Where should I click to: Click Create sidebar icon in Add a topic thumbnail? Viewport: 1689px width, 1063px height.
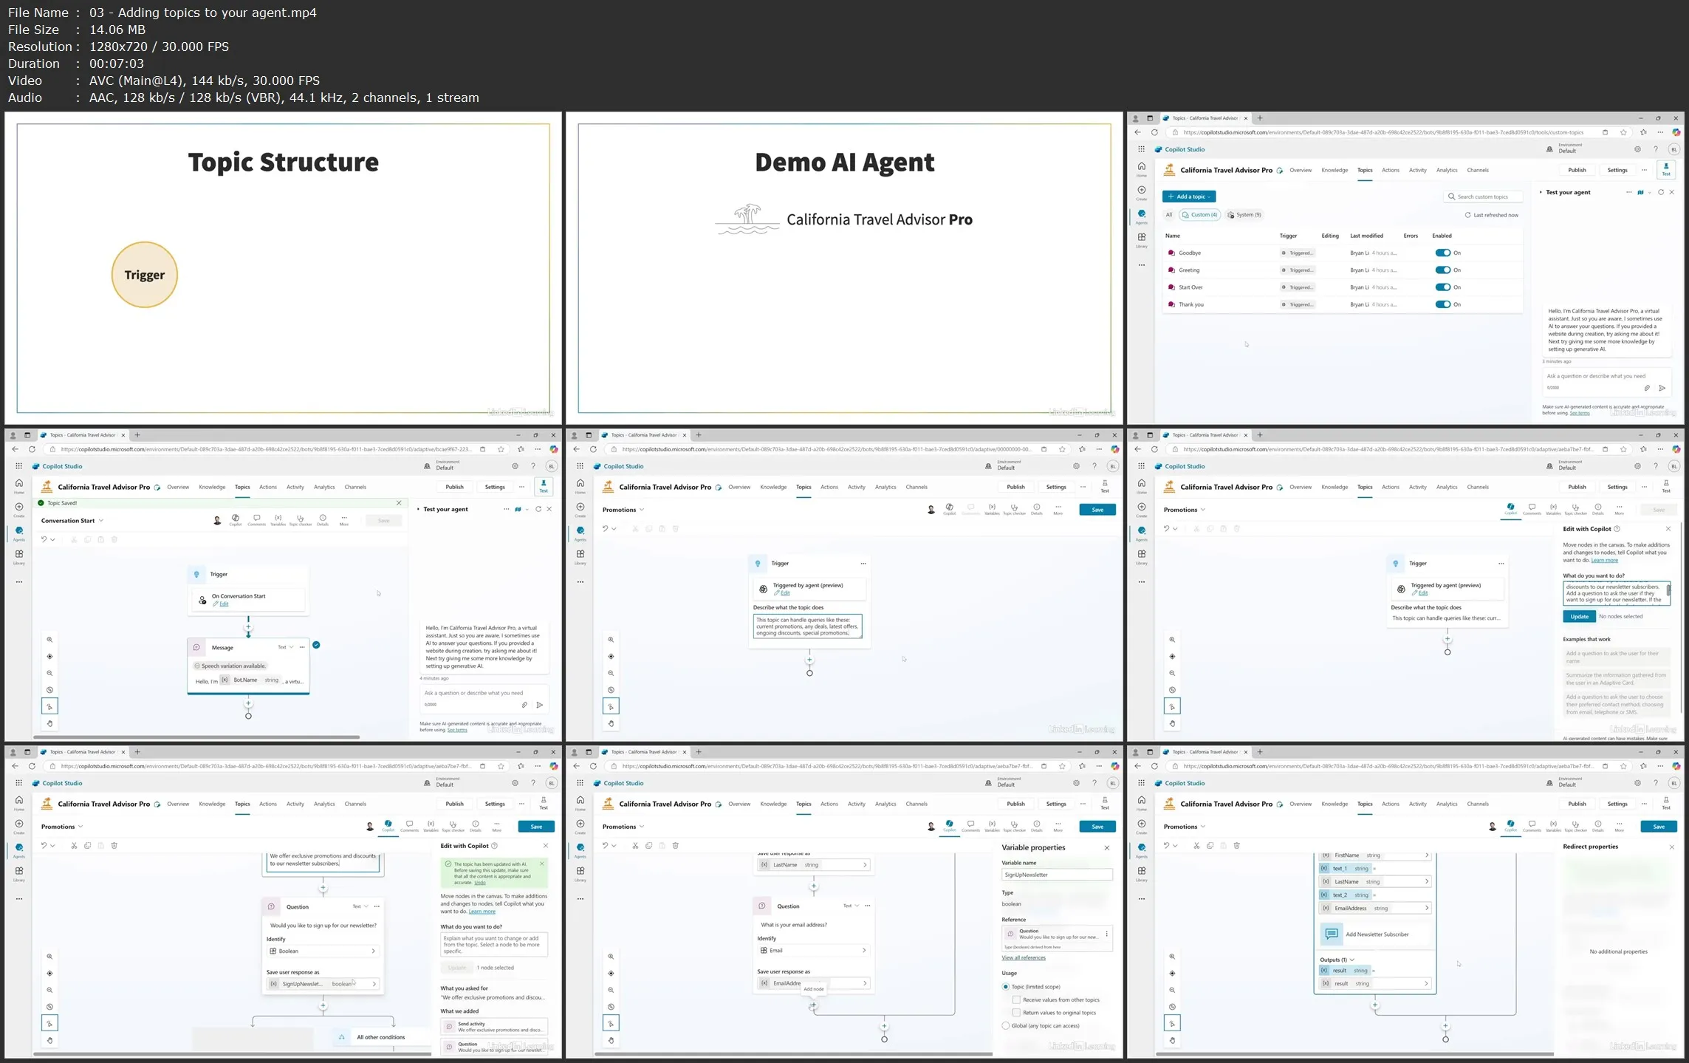tap(1142, 193)
